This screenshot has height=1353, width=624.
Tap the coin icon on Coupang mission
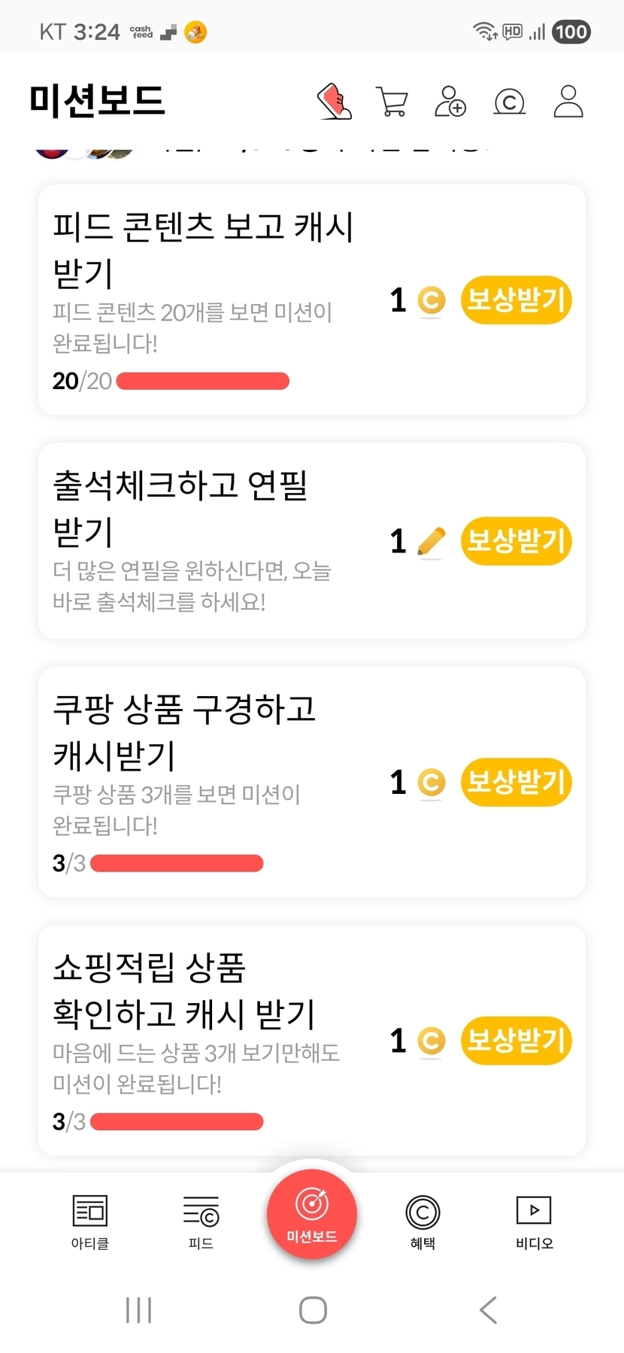point(431,783)
